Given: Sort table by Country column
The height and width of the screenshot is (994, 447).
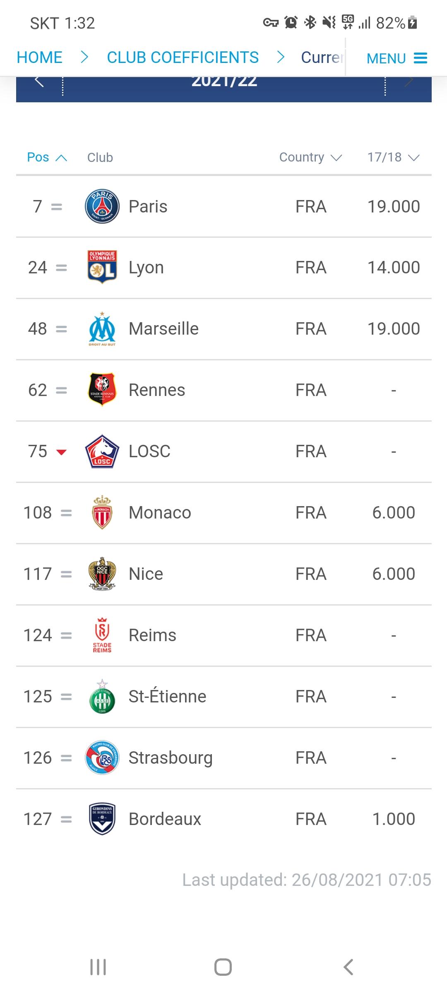Looking at the screenshot, I should click(310, 157).
